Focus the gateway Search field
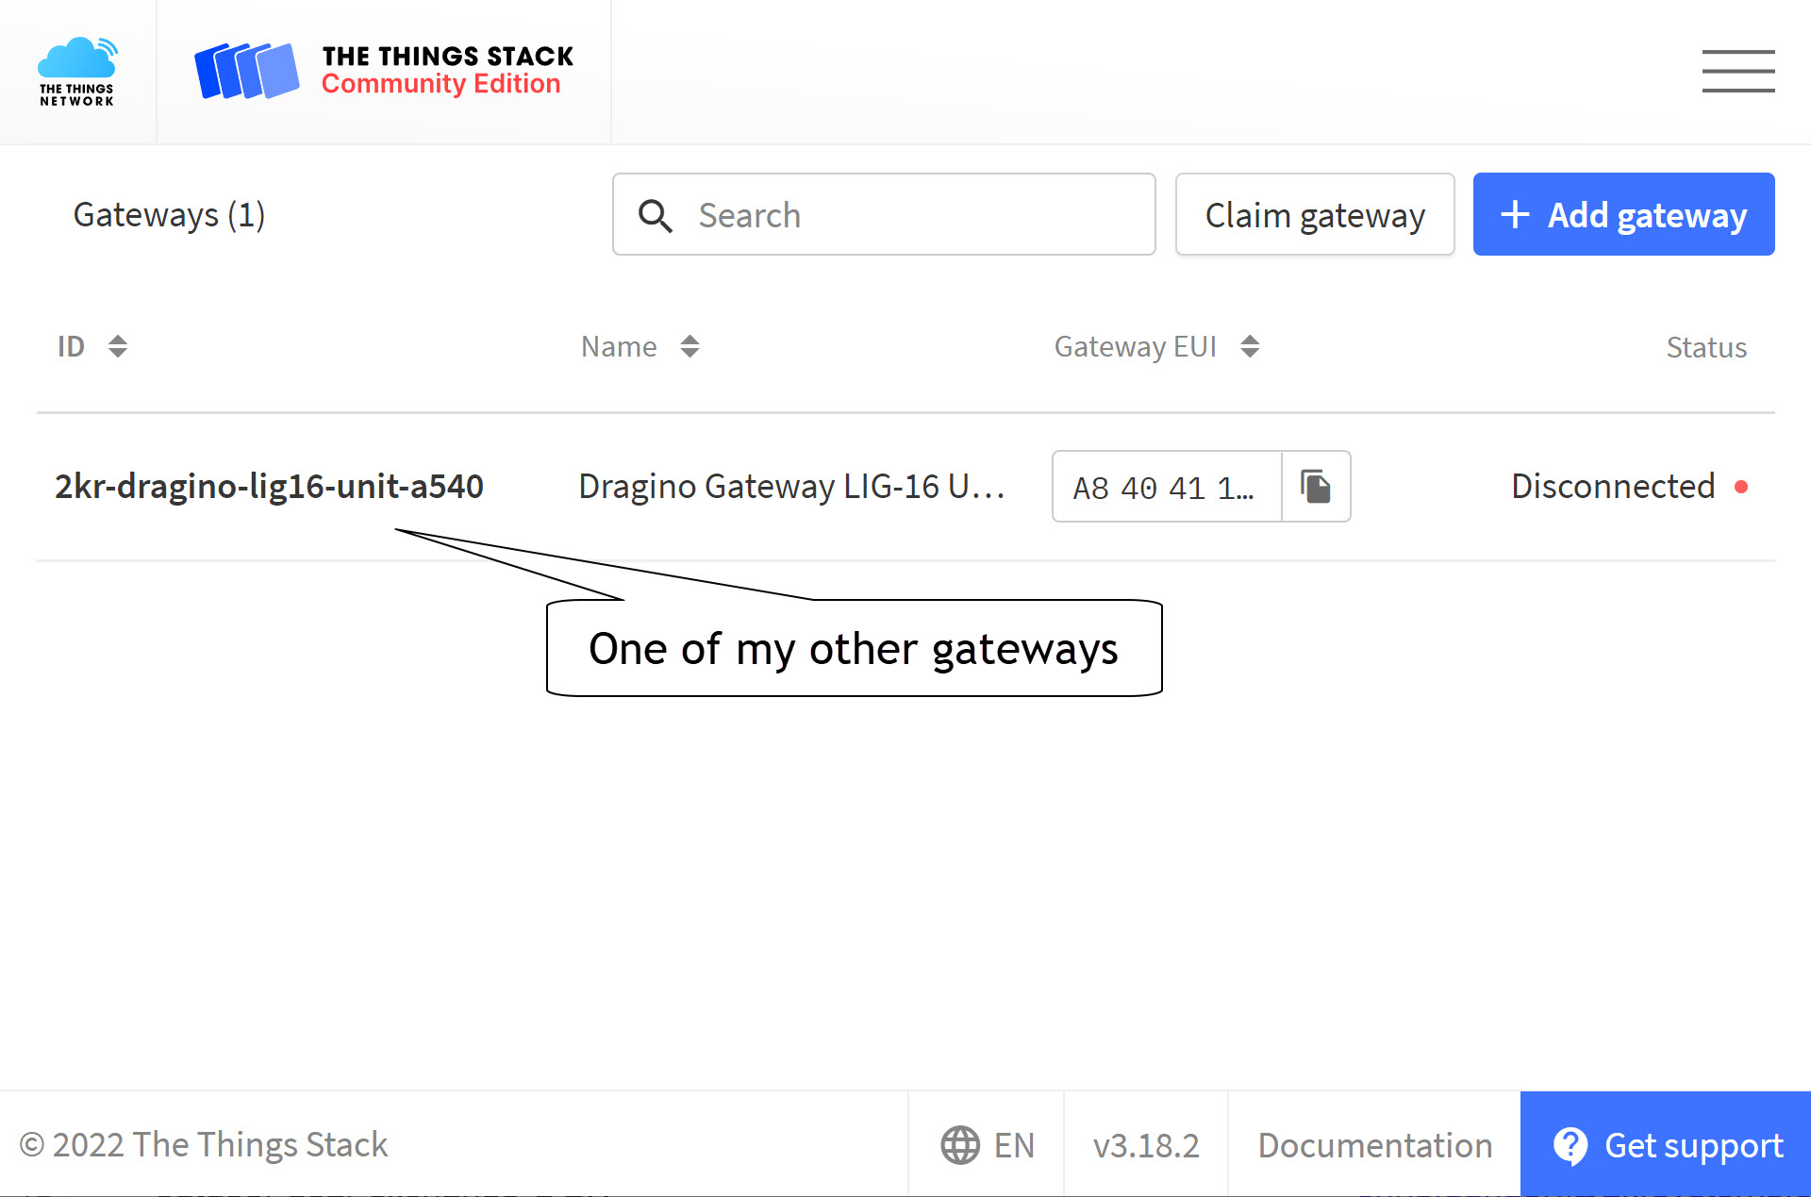The image size is (1811, 1197). coord(884,214)
